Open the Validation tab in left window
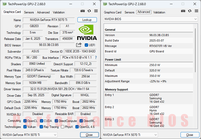Image resolution: width=201 pixels, height=139 pixels. [x=59, y=12]
